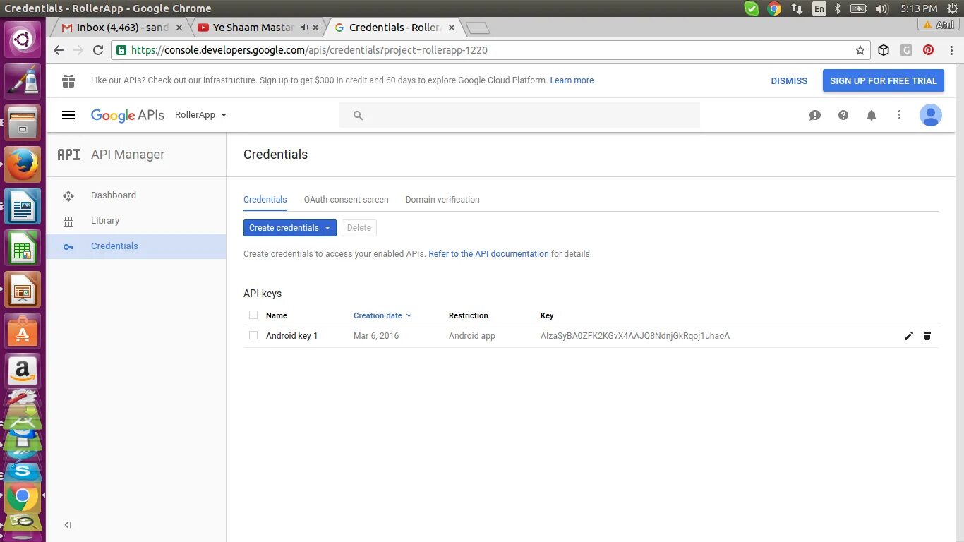
Task: Open the three-dot more options menu
Action: coord(899,115)
